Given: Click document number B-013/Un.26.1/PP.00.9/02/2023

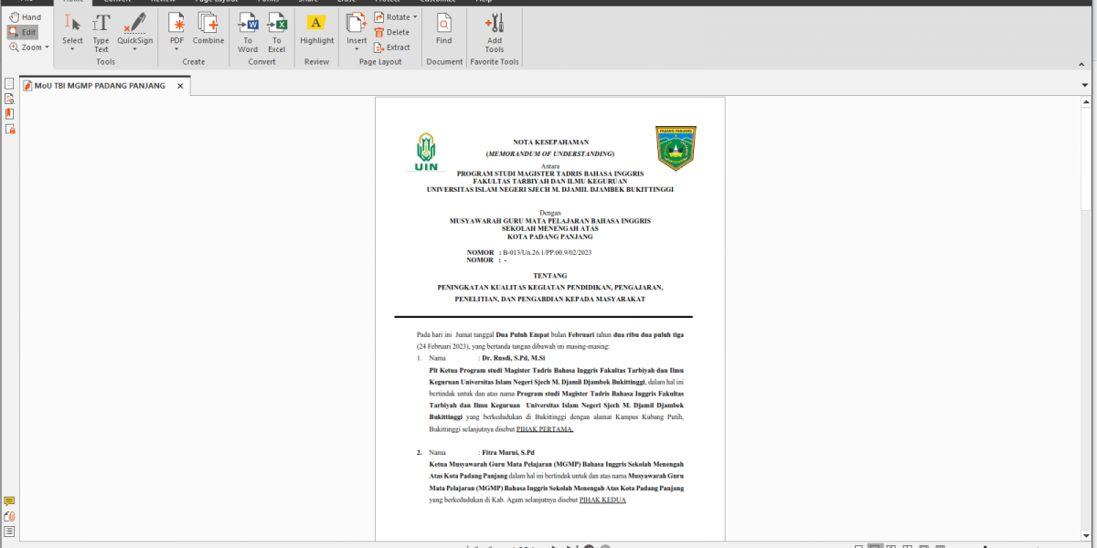Looking at the screenshot, I should 548,252.
